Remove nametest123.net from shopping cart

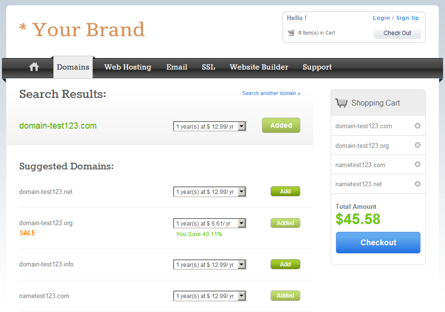[418, 184]
